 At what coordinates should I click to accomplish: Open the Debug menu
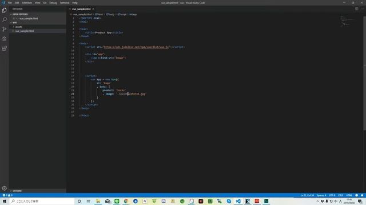(53, 3)
